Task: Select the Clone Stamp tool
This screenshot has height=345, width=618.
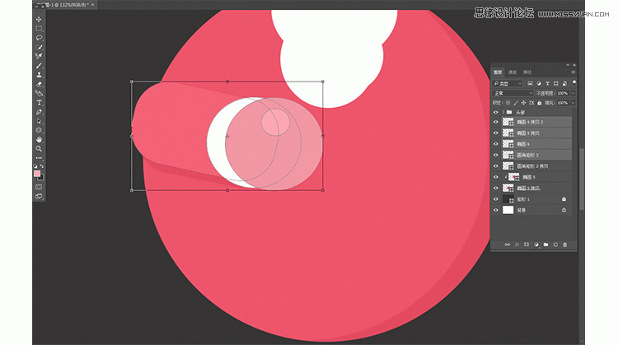Action: click(x=39, y=75)
